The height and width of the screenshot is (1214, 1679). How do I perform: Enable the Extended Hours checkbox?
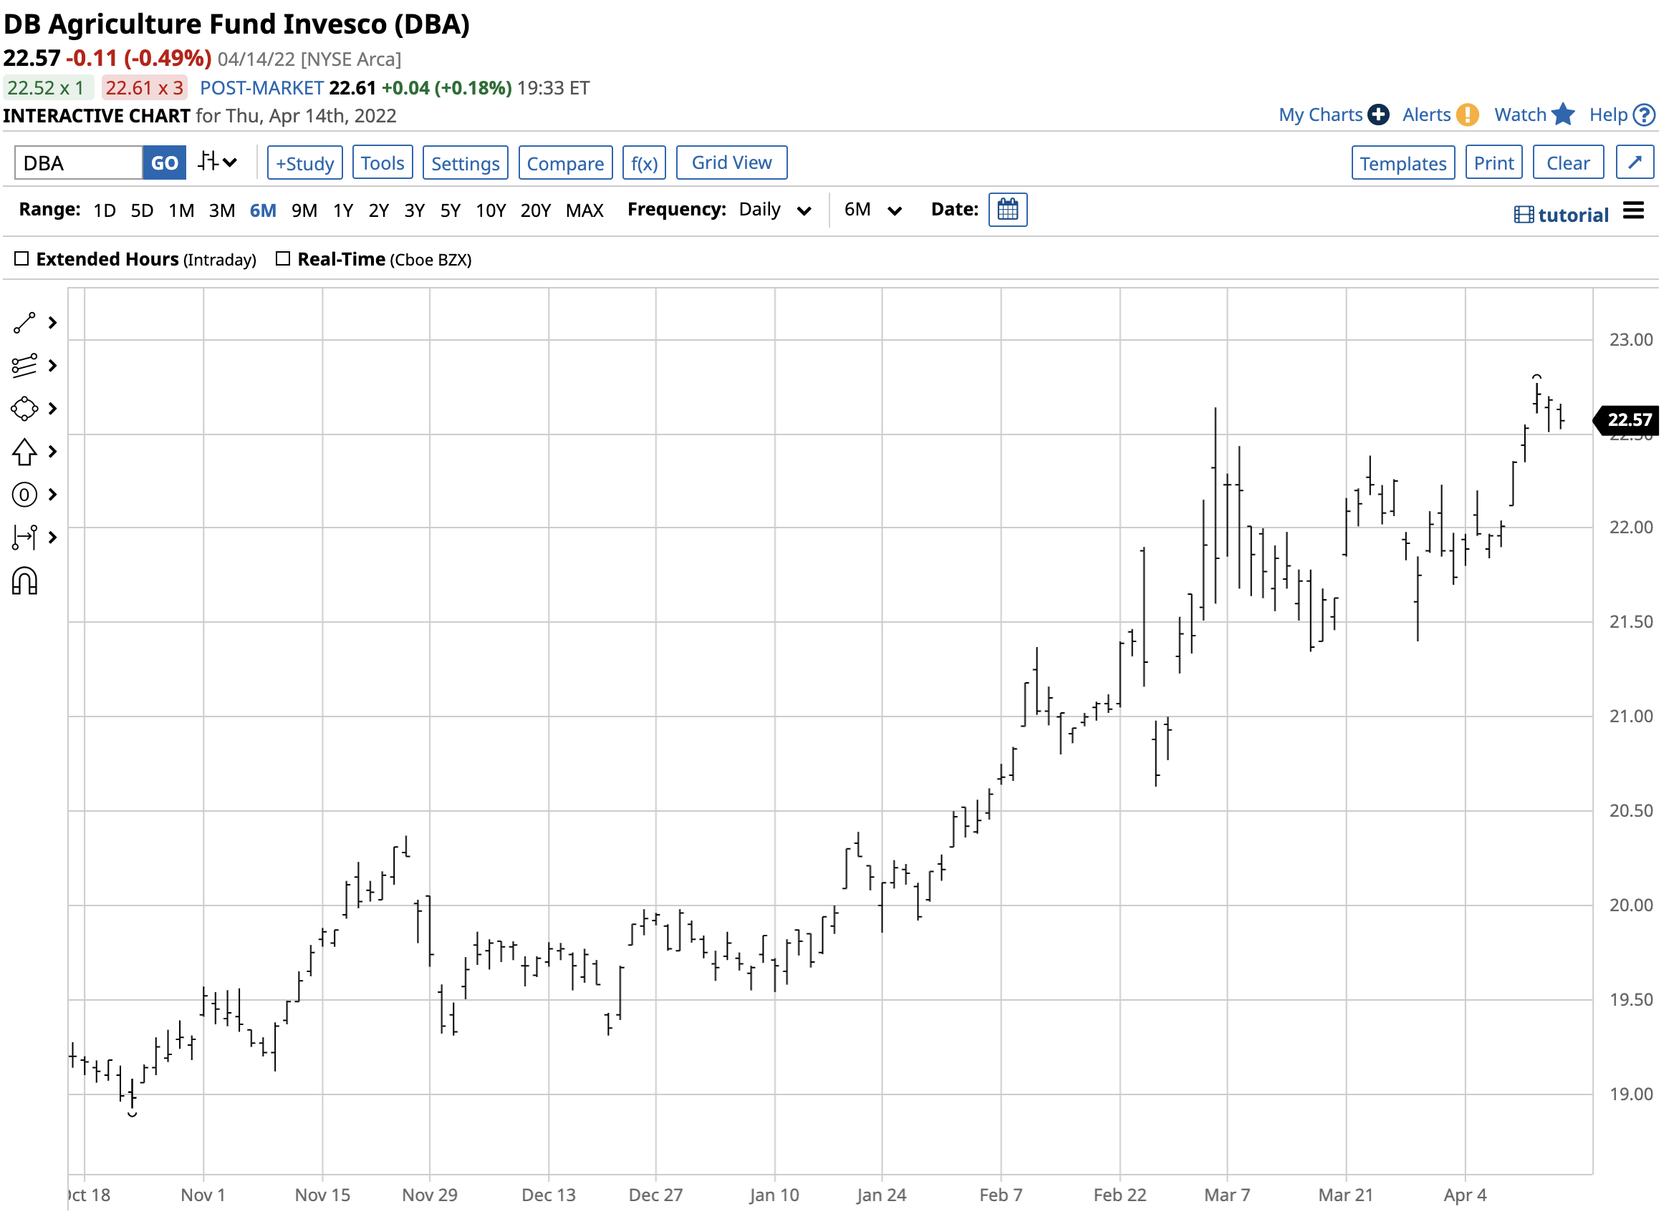[x=21, y=259]
